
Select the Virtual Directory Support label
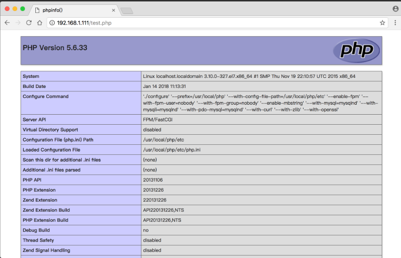51,129
